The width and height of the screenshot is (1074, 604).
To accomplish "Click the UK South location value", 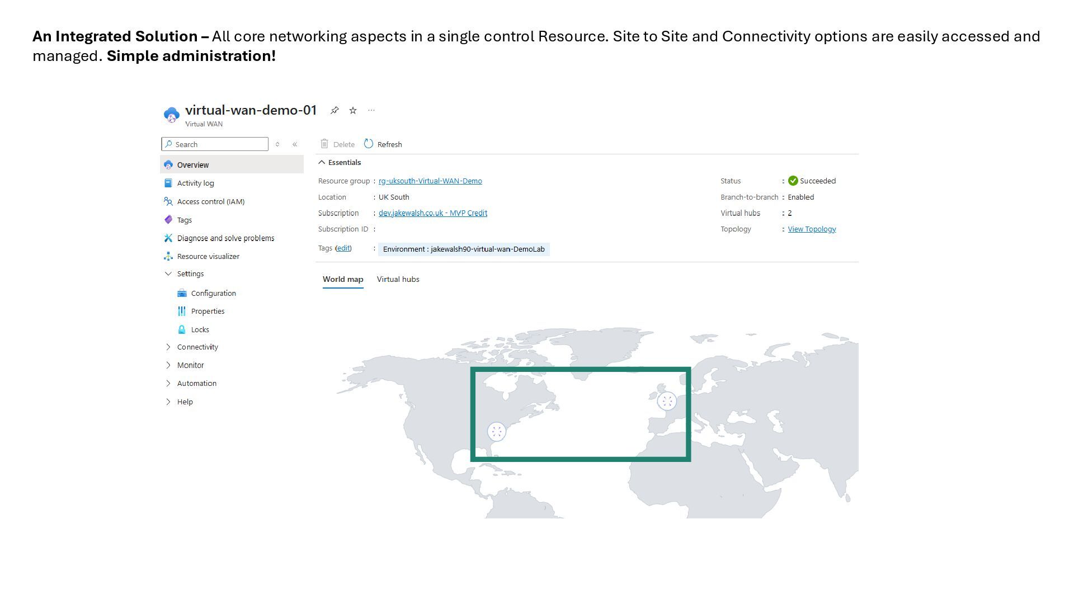I will coord(394,197).
